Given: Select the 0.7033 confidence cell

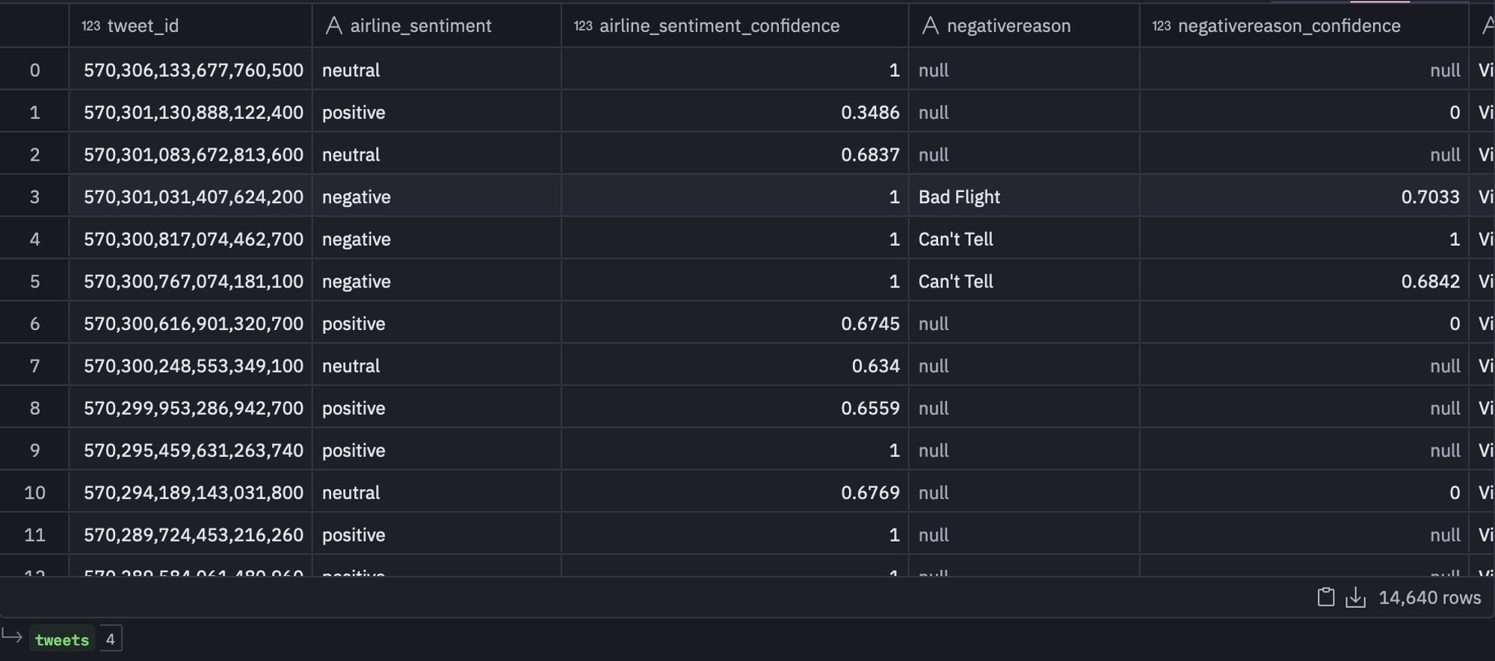Looking at the screenshot, I should (x=1430, y=197).
